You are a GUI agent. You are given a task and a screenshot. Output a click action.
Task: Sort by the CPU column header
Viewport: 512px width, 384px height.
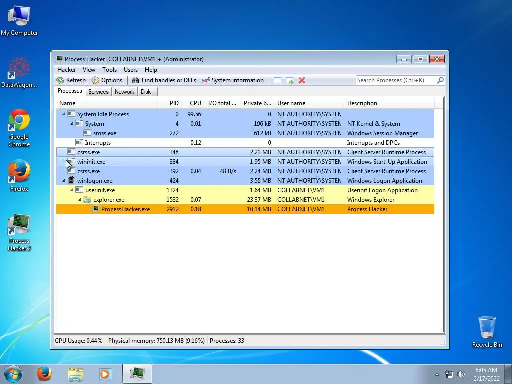[193, 103]
